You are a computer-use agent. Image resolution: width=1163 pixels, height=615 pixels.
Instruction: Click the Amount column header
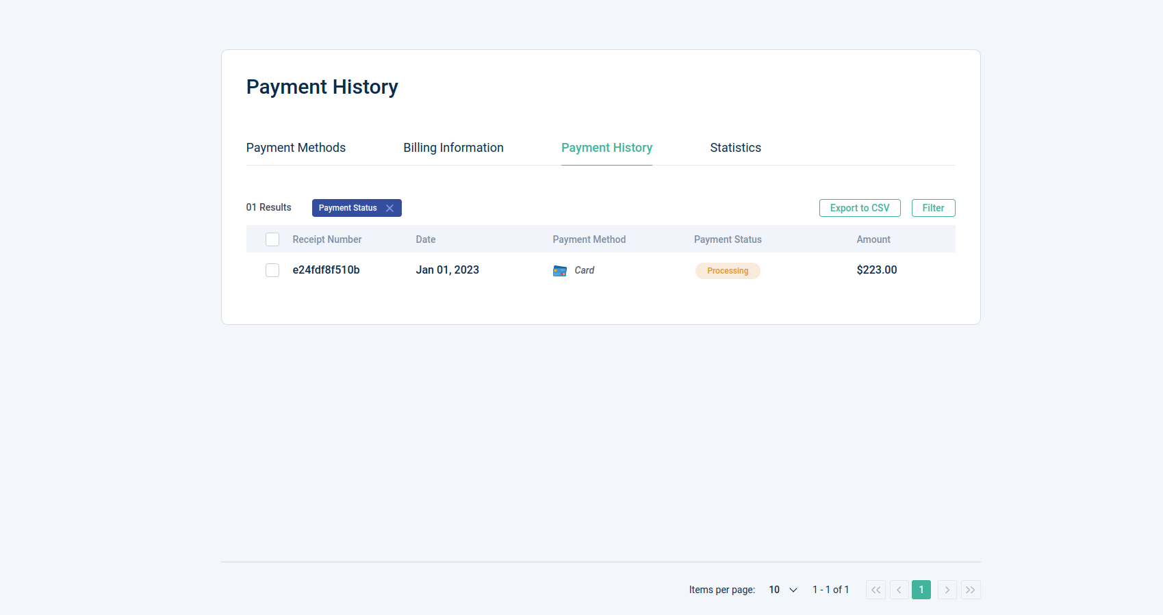click(x=873, y=239)
